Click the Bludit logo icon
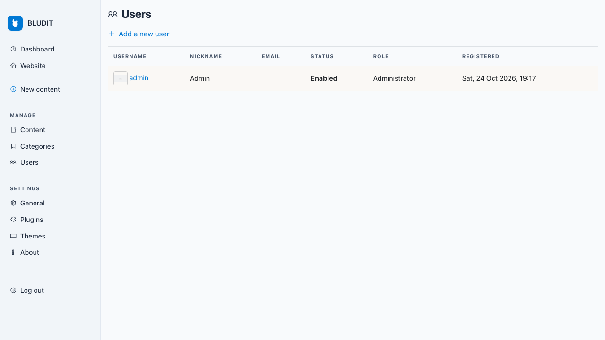605x340 pixels. pos(15,23)
